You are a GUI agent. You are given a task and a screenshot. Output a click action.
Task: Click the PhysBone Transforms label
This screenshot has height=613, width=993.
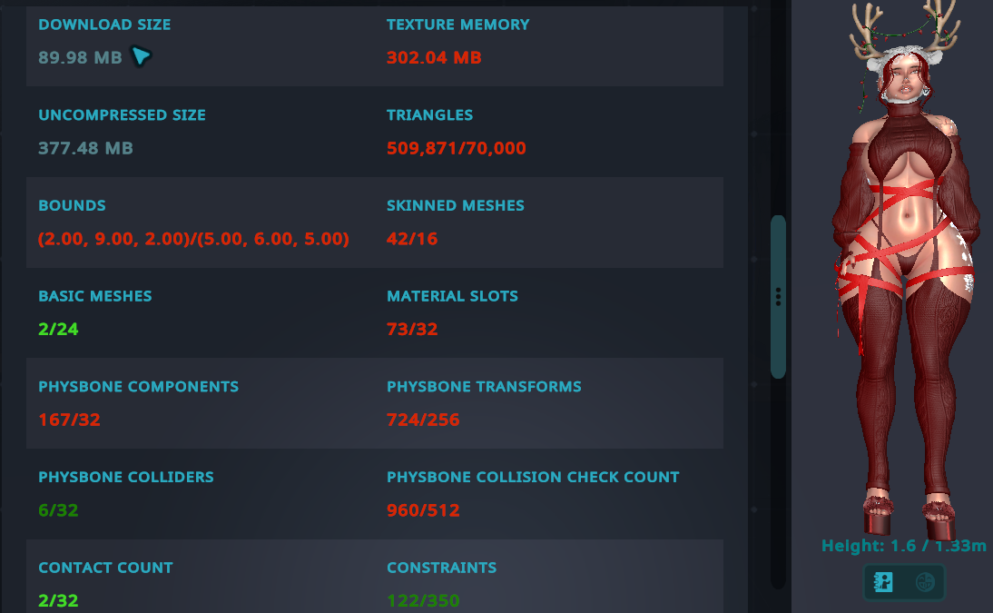coord(484,387)
